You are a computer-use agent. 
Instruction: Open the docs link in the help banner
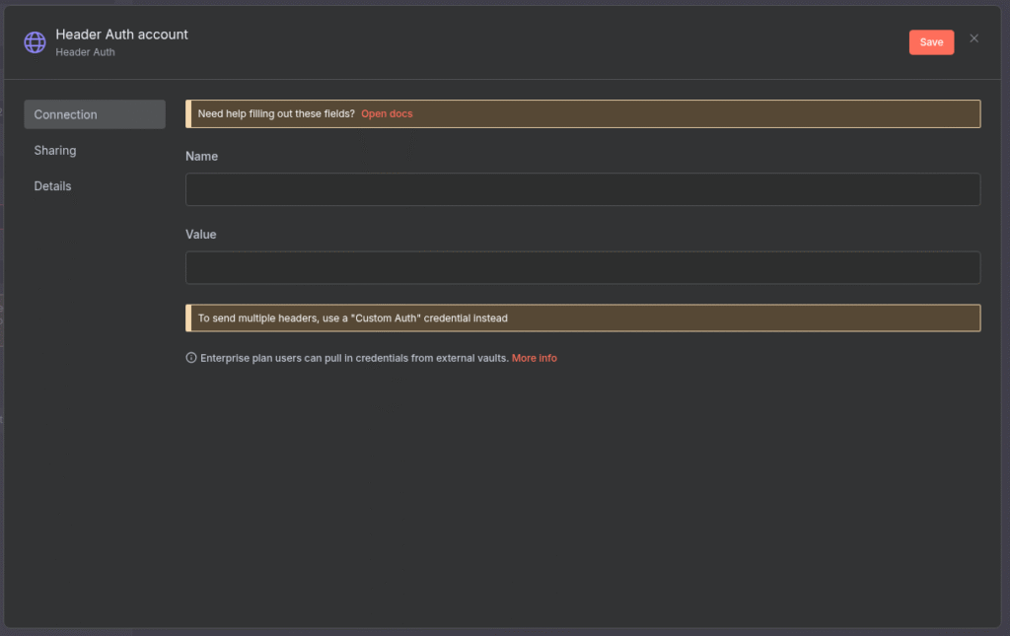point(387,113)
